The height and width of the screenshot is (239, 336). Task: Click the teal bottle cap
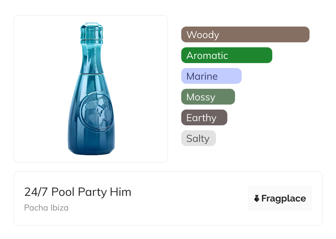92,32
